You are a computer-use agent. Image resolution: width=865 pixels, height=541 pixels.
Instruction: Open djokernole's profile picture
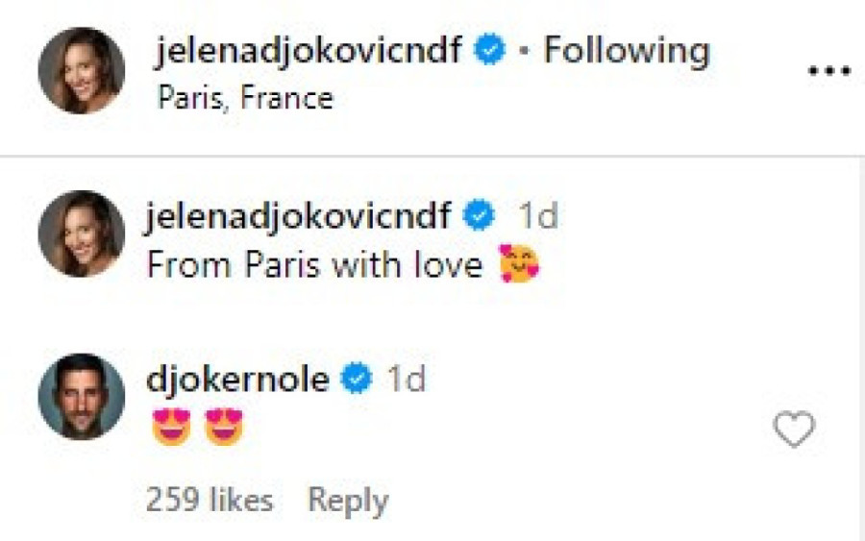tap(82, 396)
